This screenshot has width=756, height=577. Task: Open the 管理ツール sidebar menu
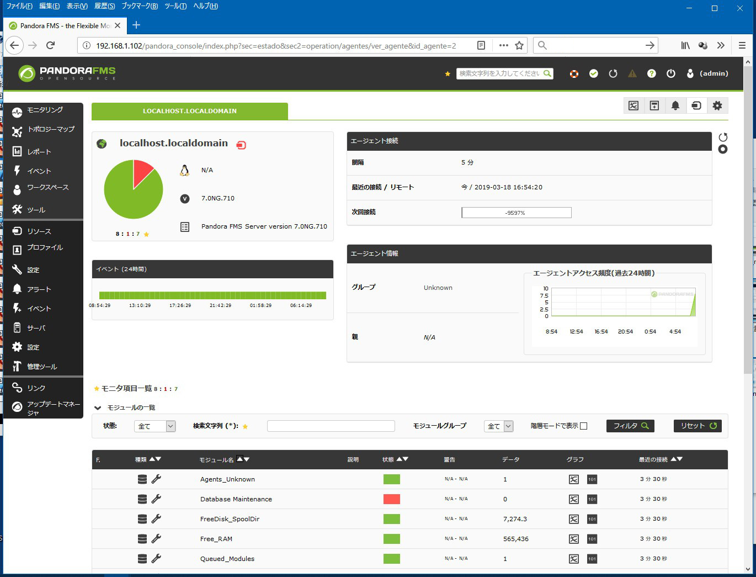pyautogui.click(x=43, y=367)
